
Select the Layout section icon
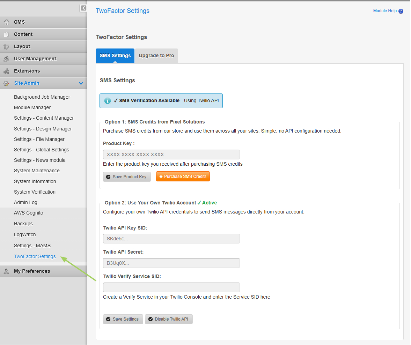(x=6, y=46)
